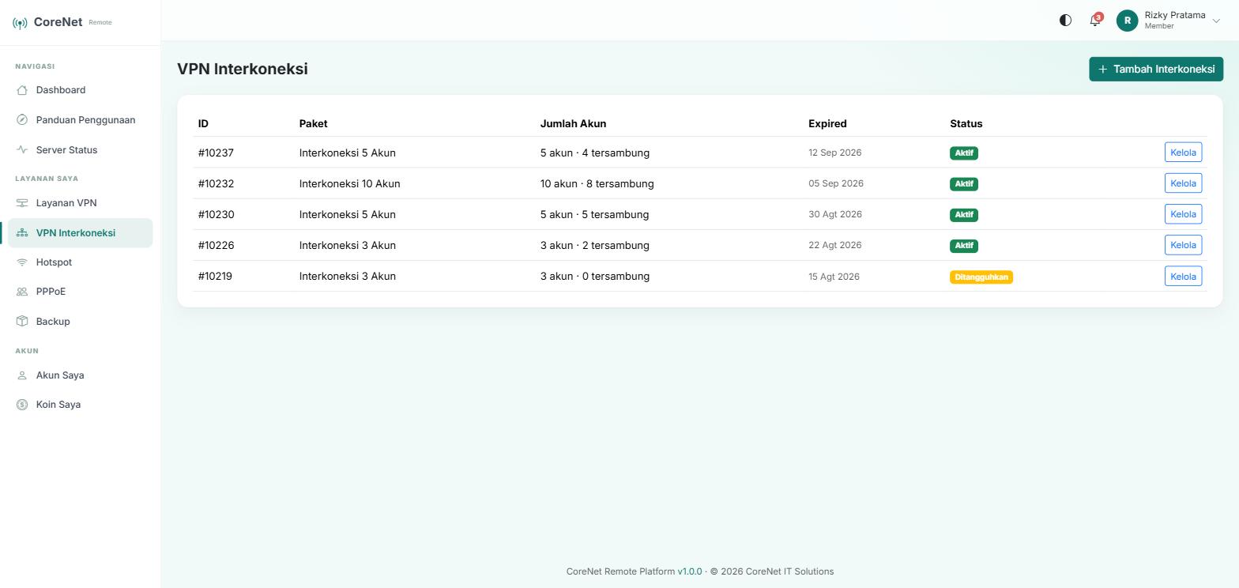Expand Rizky Pratama account chevron
Image resolution: width=1239 pixels, height=588 pixels.
click(x=1216, y=21)
